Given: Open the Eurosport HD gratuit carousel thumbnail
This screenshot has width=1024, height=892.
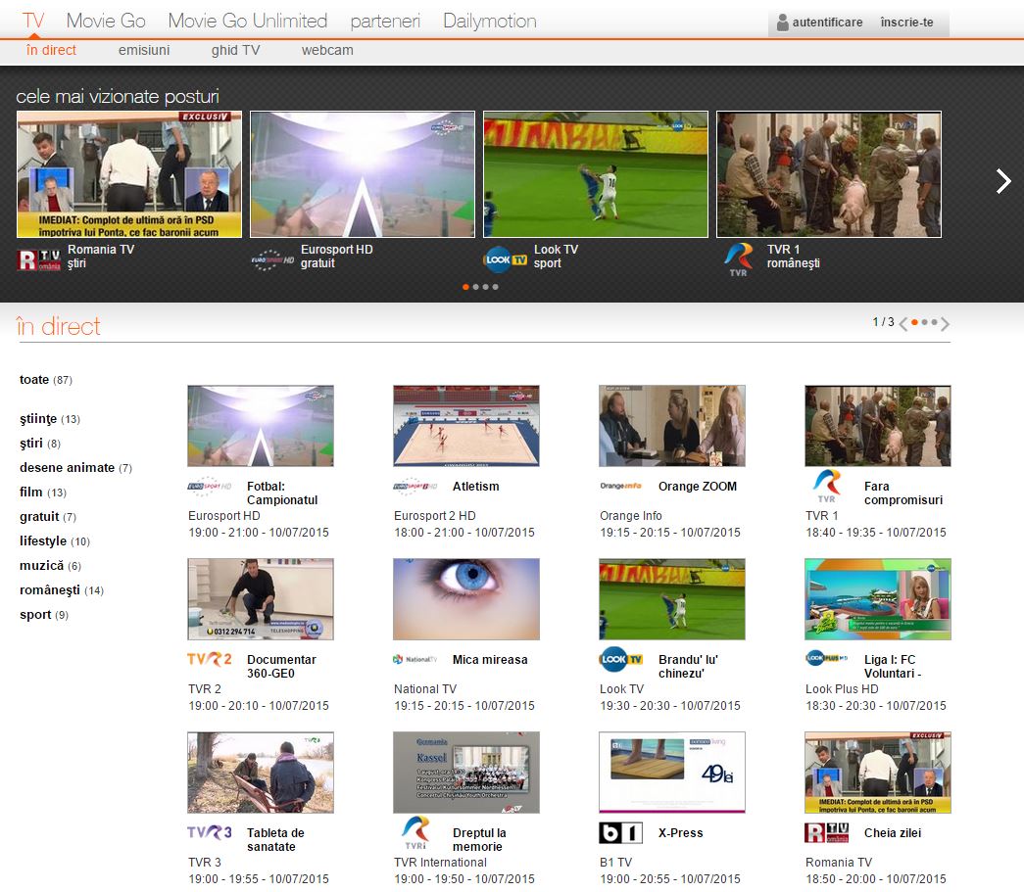Looking at the screenshot, I should pos(363,174).
